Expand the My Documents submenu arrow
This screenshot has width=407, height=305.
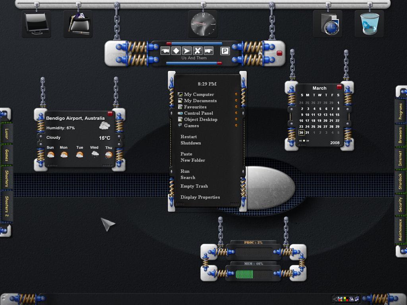click(236, 100)
